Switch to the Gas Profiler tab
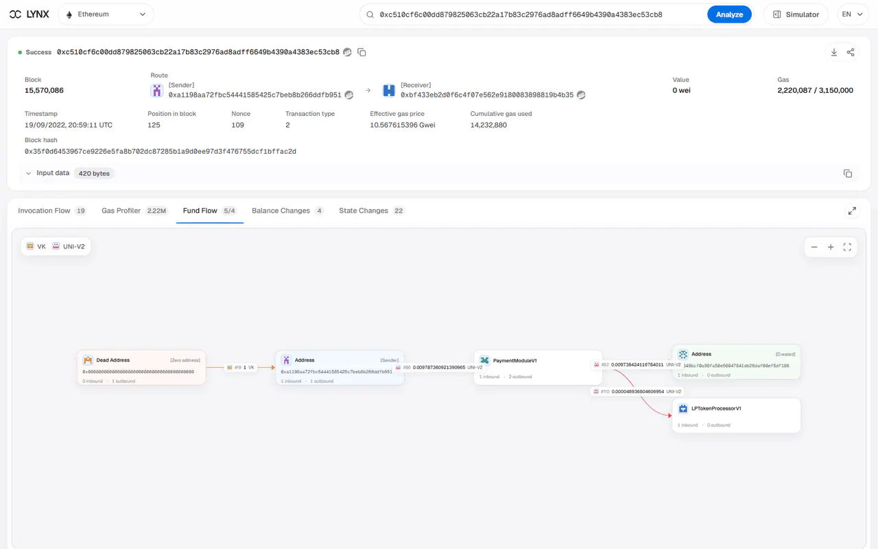 [x=134, y=211]
